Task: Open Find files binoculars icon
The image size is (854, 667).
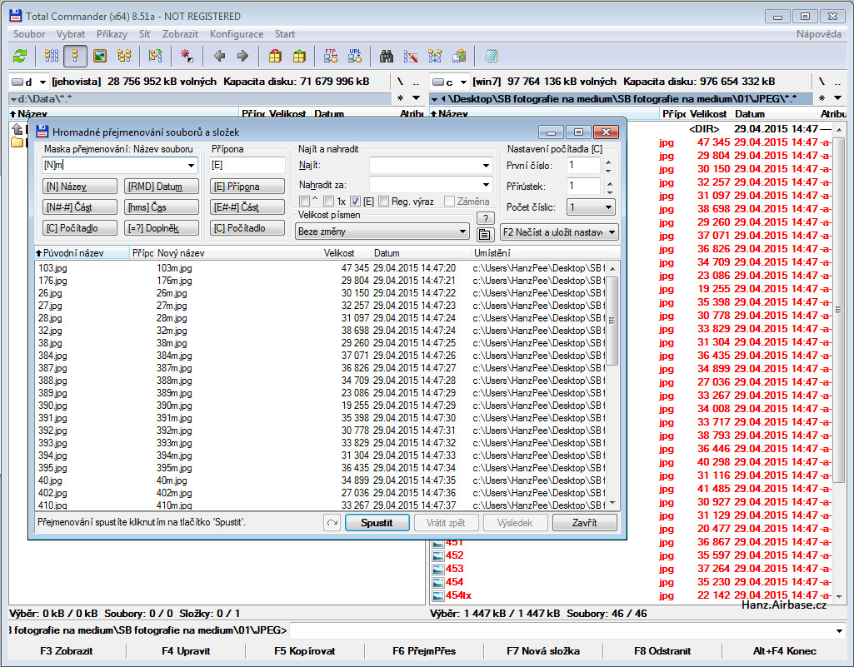Action: pos(387,56)
